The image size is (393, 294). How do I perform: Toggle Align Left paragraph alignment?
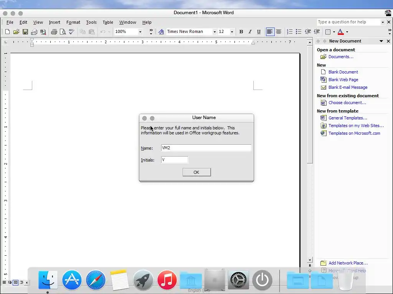point(270,32)
